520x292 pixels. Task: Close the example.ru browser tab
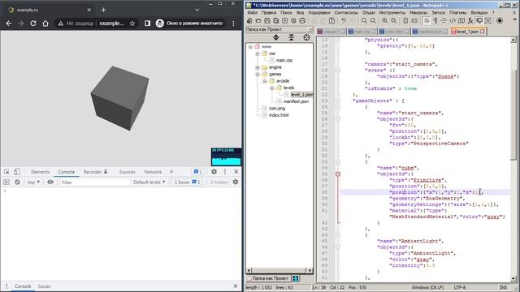89,10
